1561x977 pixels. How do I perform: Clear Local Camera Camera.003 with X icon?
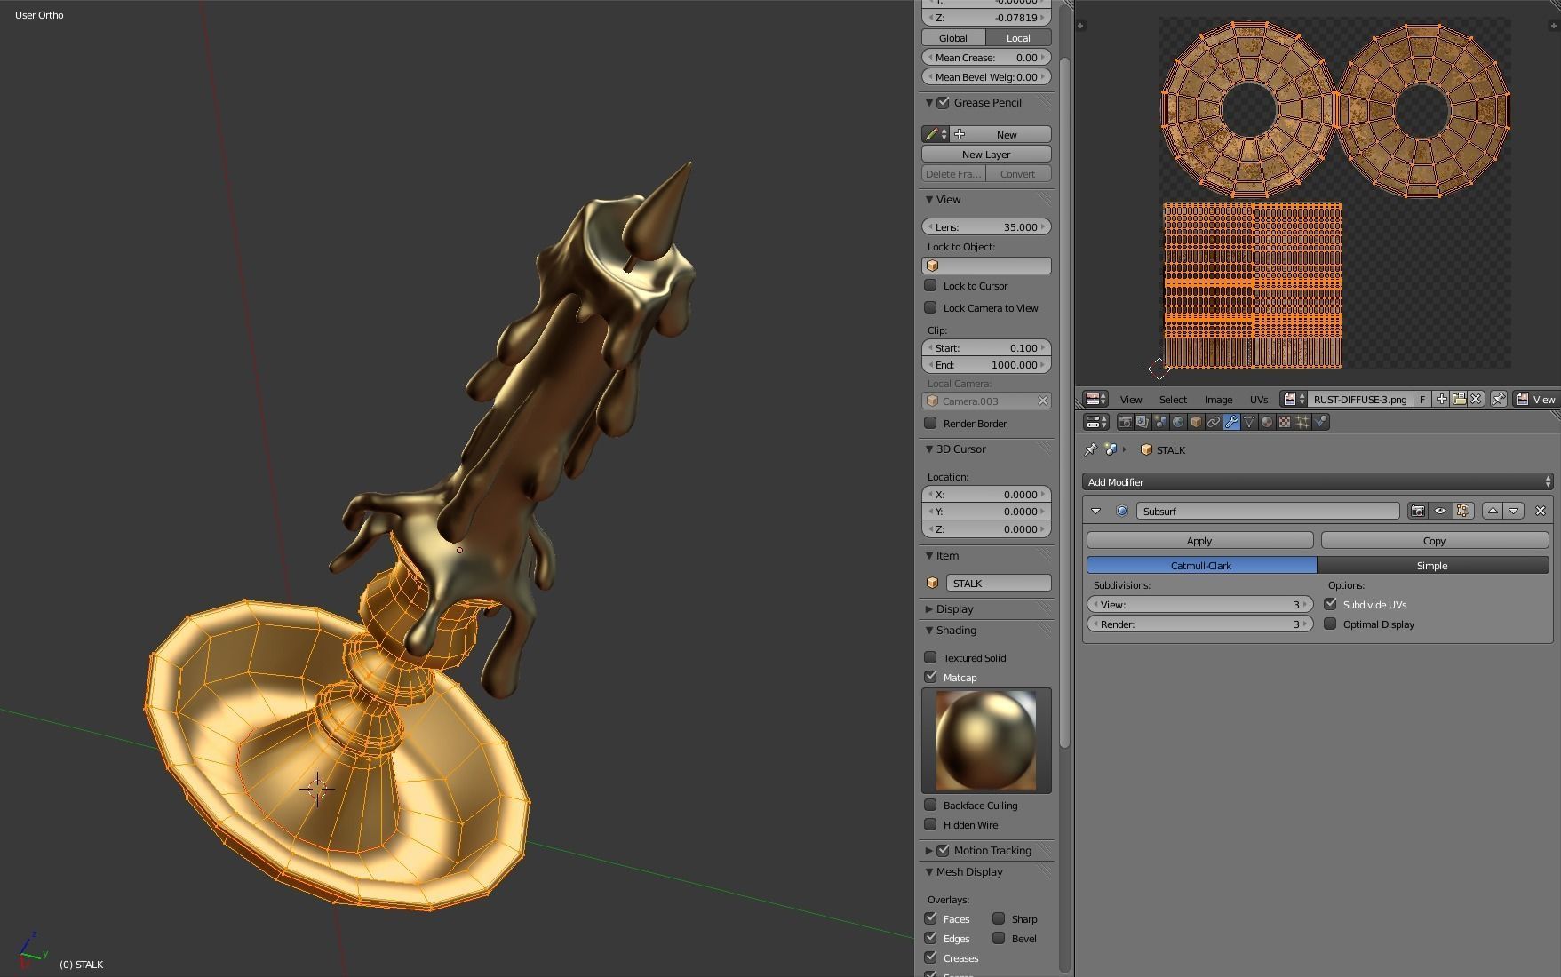point(1043,401)
